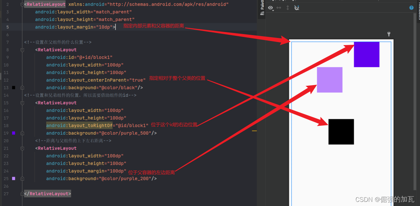Click the purple_200 gutter color swatch at line 25
Screen dimensions: 420x206
point(13,178)
